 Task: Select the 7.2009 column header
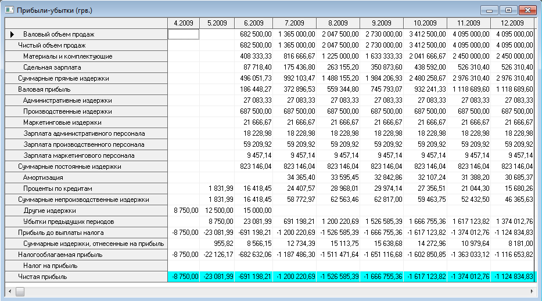click(x=295, y=23)
